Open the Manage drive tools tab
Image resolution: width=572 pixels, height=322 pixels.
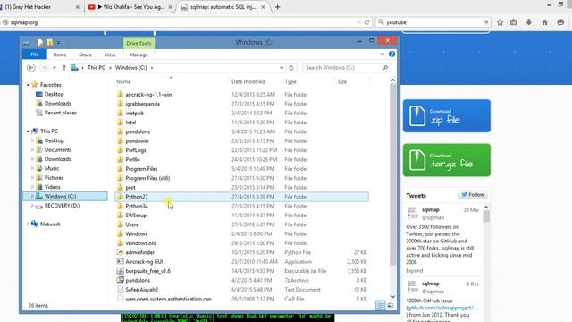click(139, 55)
